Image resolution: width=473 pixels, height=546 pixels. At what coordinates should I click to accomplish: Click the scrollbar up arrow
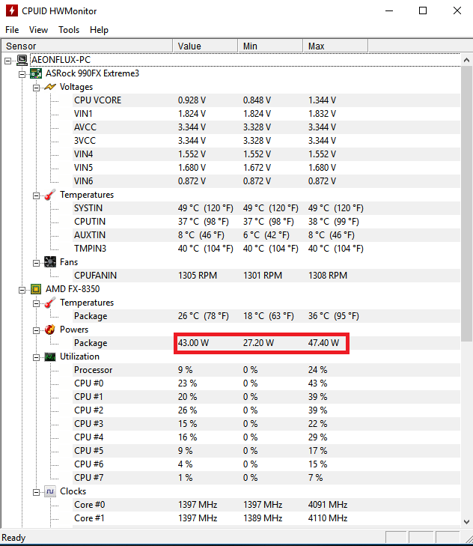466,60
